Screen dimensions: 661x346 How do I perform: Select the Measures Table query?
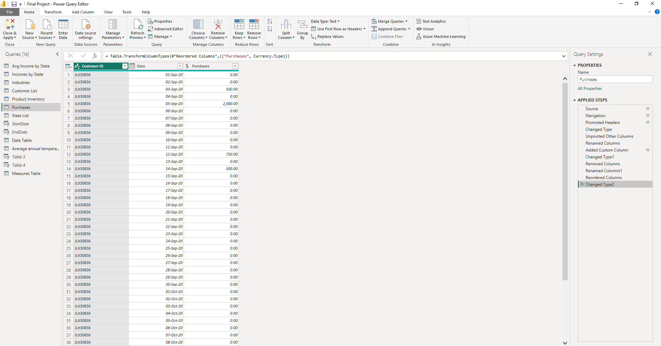click(31, 174)
